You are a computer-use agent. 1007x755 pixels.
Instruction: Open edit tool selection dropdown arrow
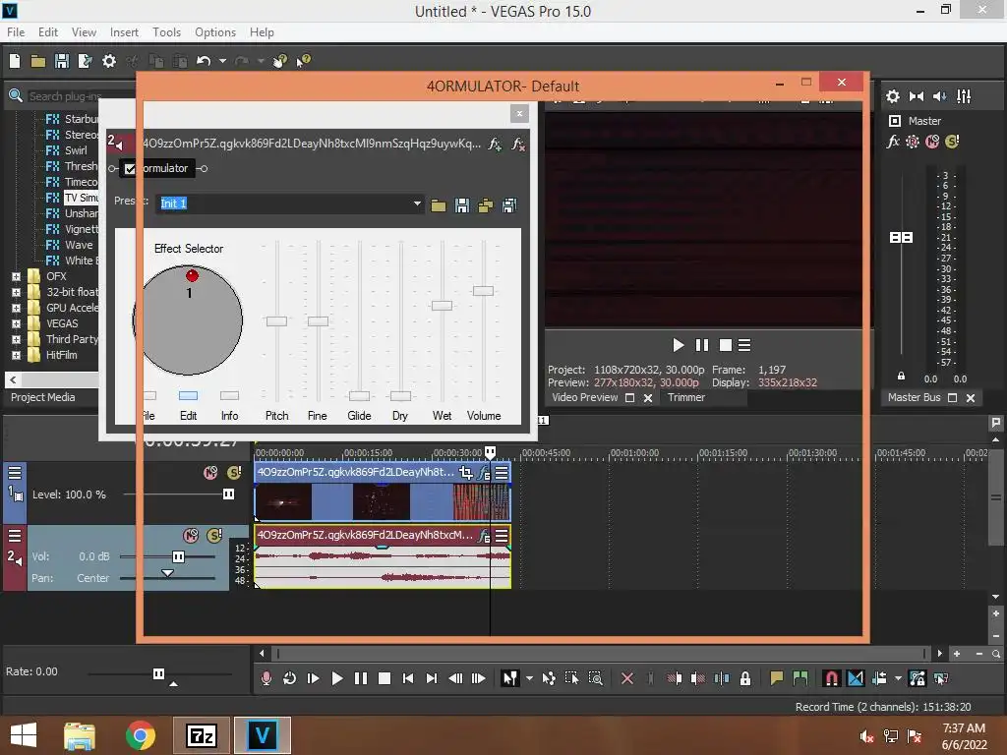(529, 678)
